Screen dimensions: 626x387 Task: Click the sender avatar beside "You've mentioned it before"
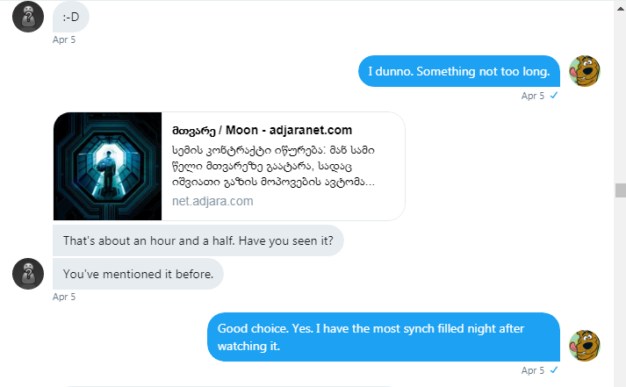(x=28, y=274)
